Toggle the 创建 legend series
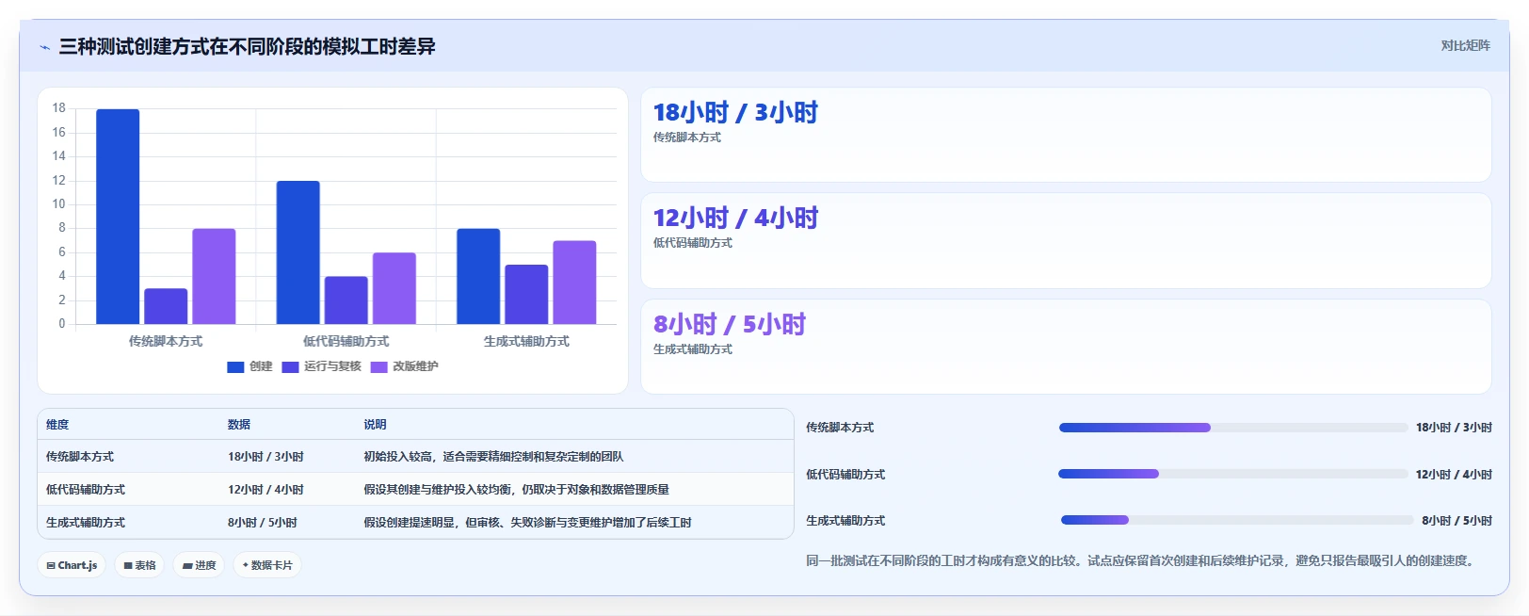Screen dimensions: 1529x616 tap(249, 366)
